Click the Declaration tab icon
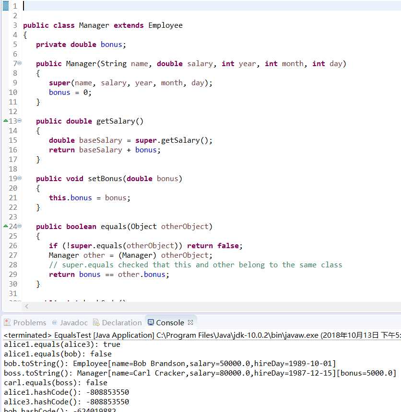The height and width of the screenshot is (412, 401). point(96,322)
